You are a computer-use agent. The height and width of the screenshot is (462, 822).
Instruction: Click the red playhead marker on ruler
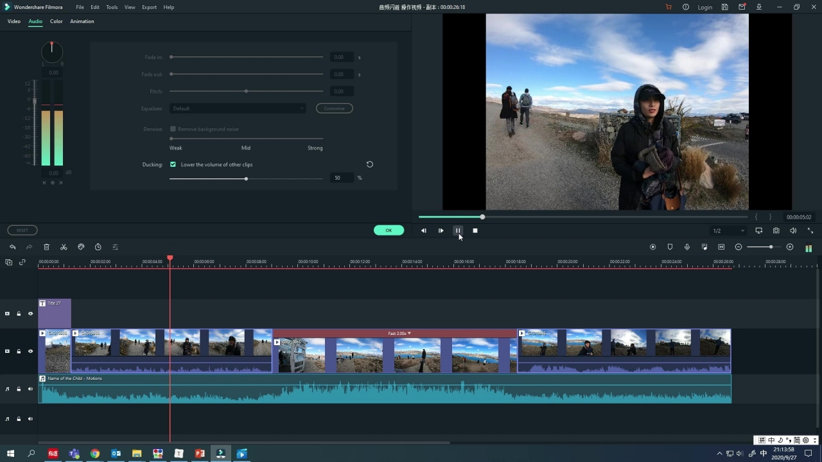170,258
